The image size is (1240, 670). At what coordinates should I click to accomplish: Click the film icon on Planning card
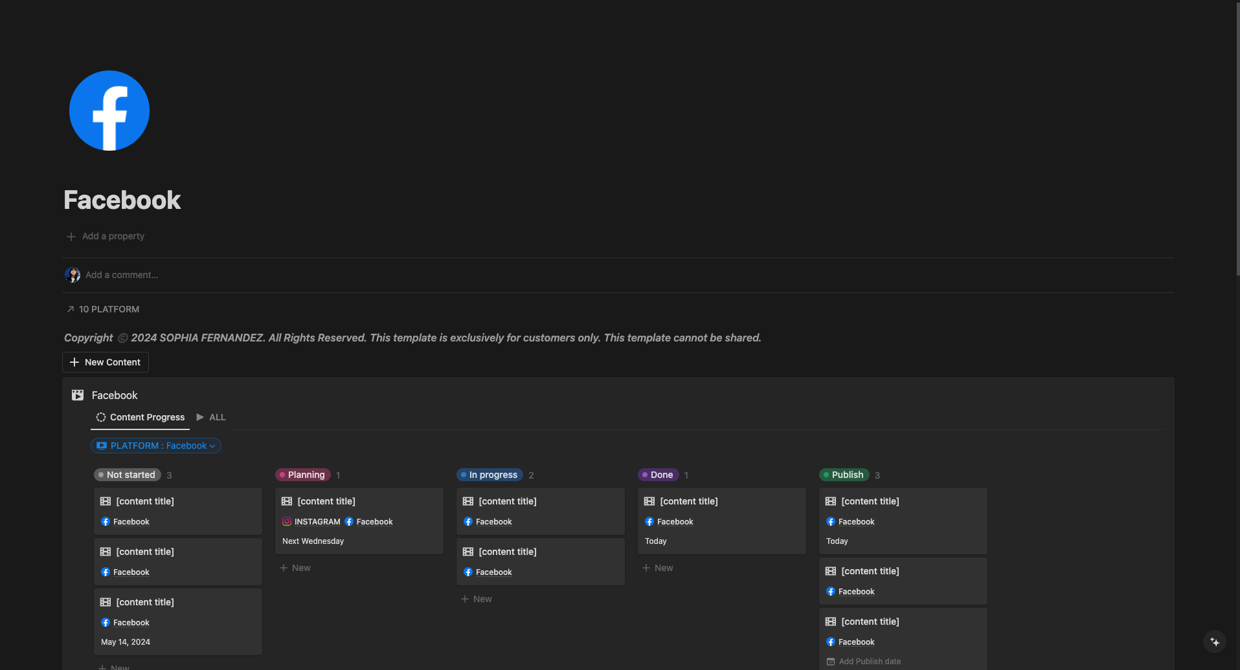287,501
